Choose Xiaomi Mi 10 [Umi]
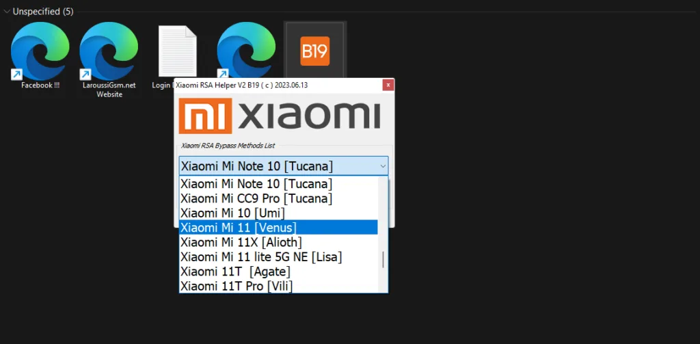This screenshot has width=700, height=344. (279, 213)
